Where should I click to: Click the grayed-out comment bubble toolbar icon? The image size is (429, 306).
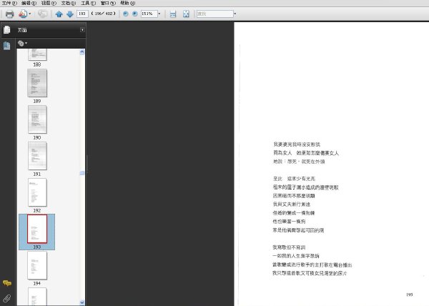tap(42, 14)
